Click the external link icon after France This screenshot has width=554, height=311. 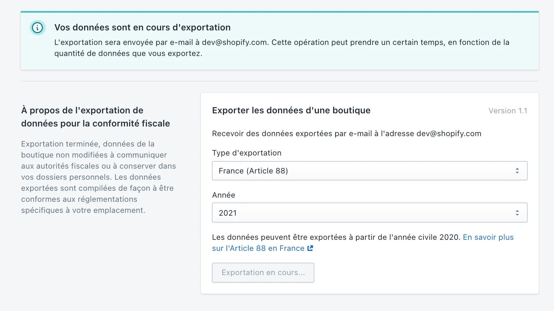click(x=310, y=248)
